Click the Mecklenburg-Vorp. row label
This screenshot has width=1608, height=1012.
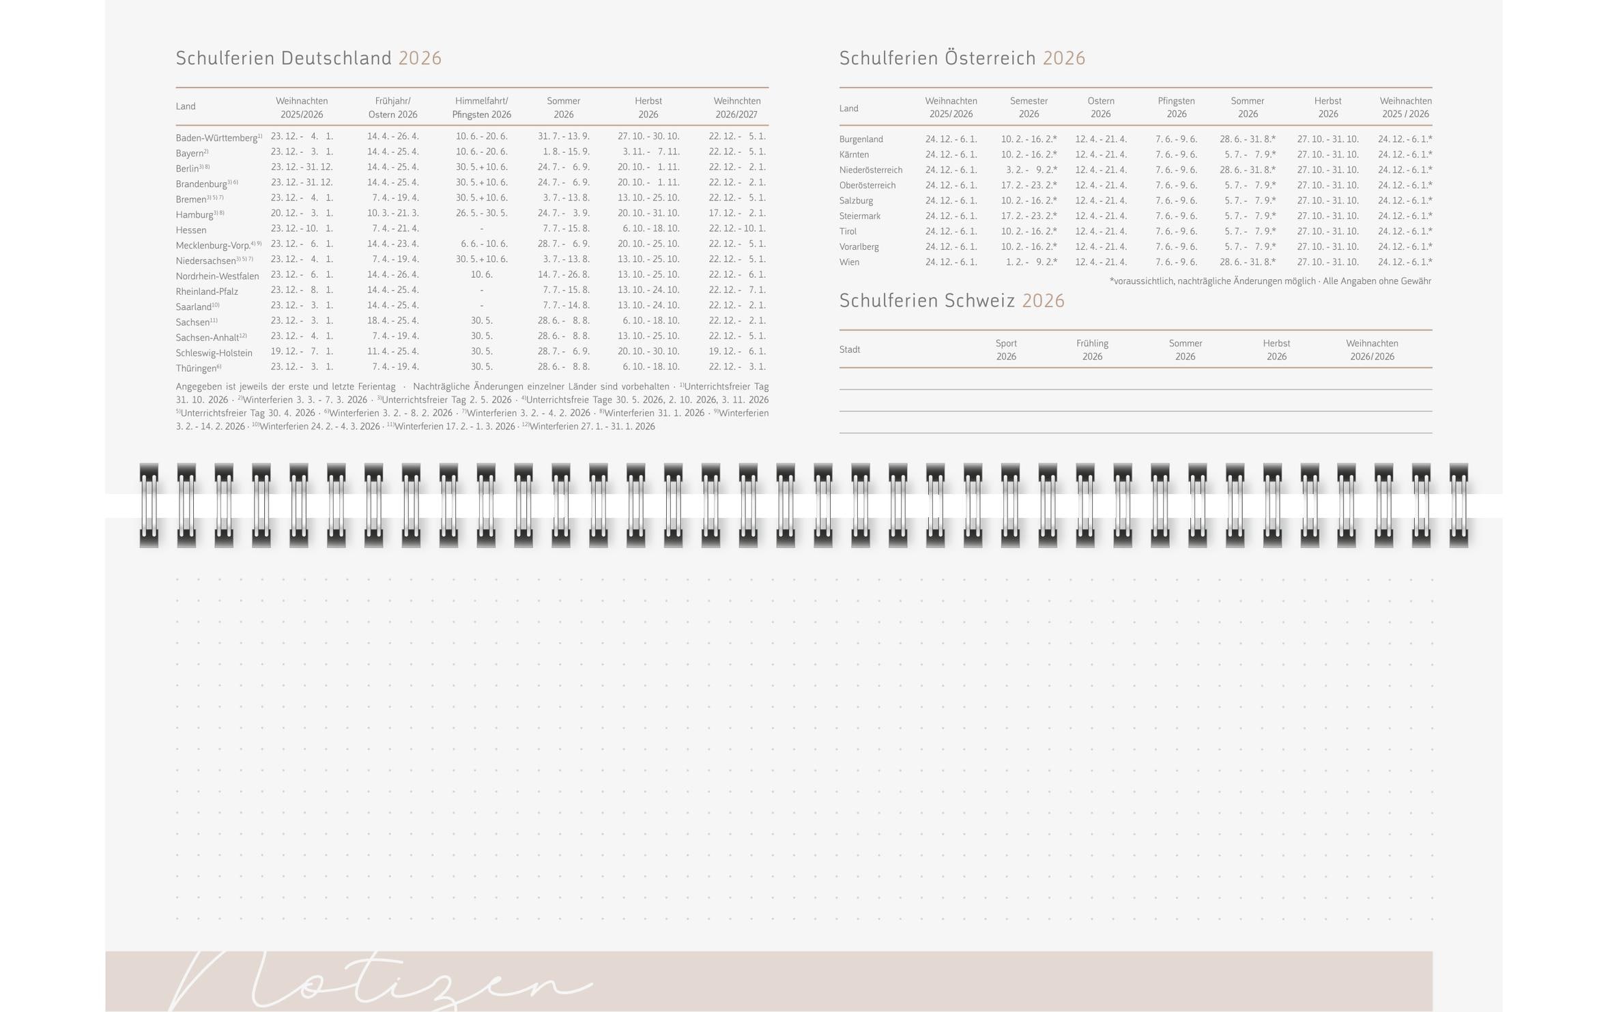tap(218, 245)
